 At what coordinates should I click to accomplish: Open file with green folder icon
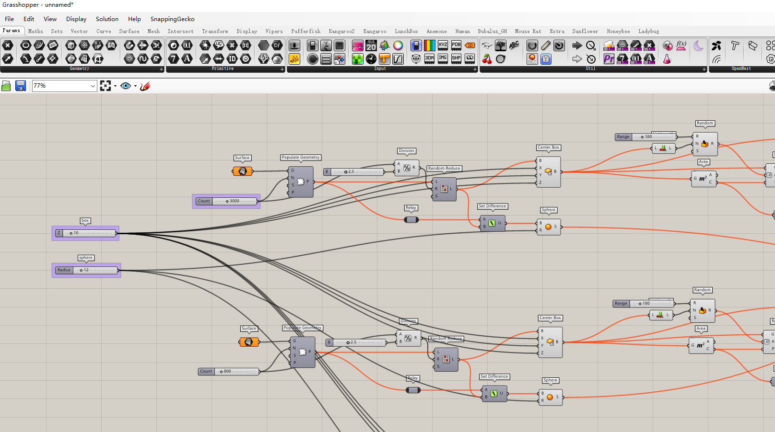[x=6, y=86]
